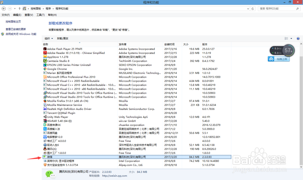The image size is (303, 180).
Task: Open the 编辑(E) menu
Action: (17, 15)
